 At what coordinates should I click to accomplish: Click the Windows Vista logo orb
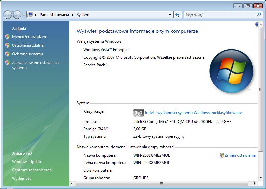pyautogui.click(x=231, y=71)
